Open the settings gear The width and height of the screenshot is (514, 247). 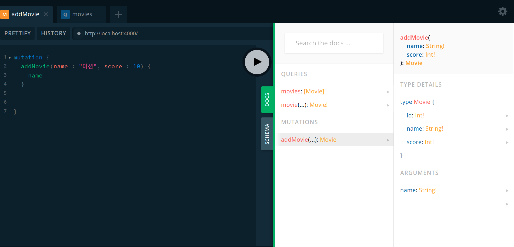click(x=503, y=11)
